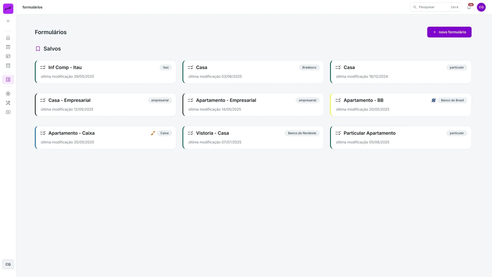This screenshot has width=492, height=277.
Task: Click the Banco do Brasil tag
Action: 452,100
